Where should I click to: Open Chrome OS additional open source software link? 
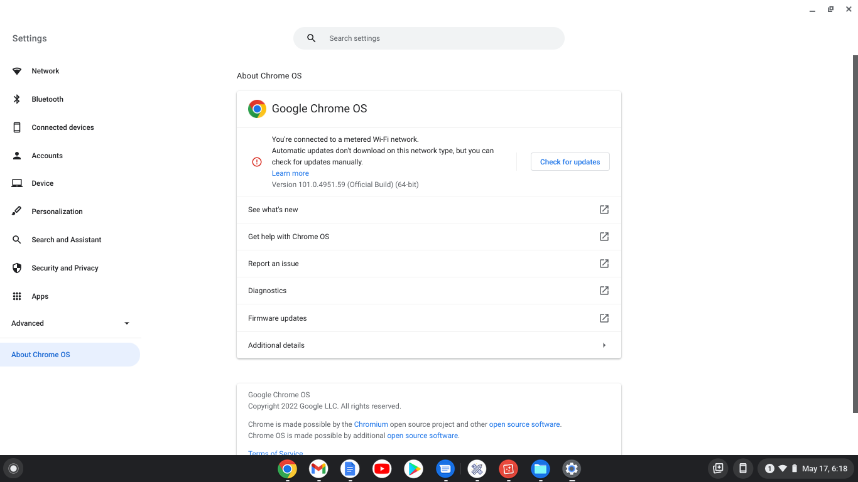point(422,436)
